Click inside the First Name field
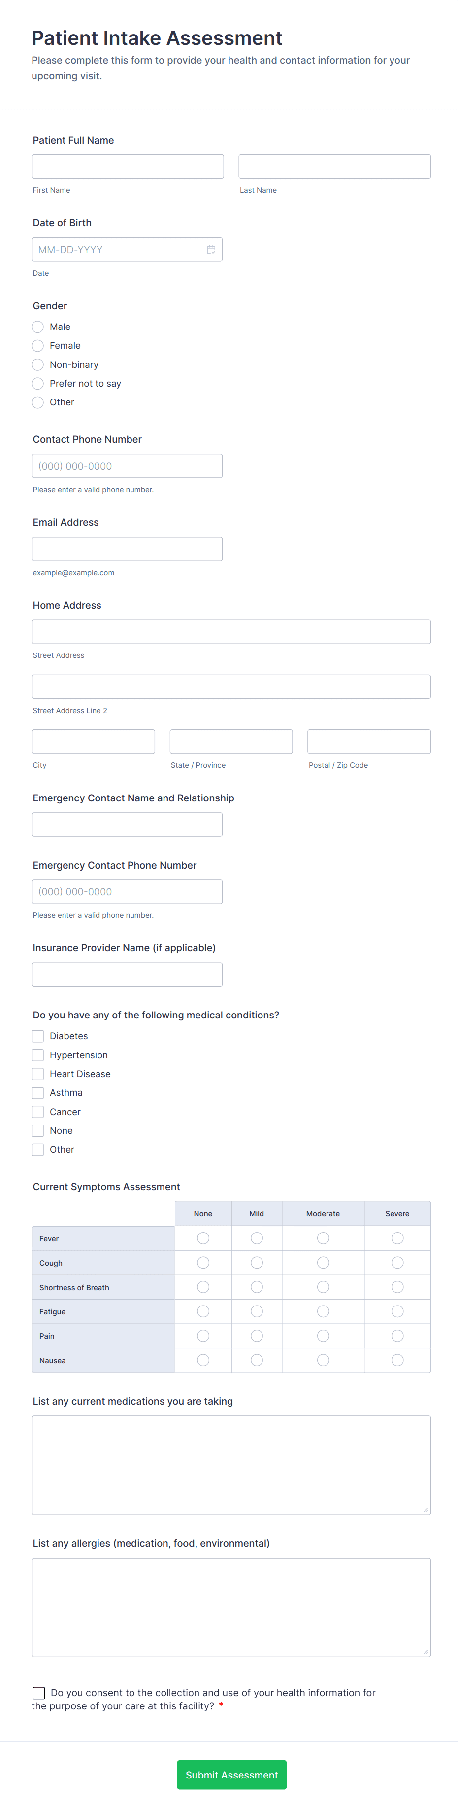 128,166
